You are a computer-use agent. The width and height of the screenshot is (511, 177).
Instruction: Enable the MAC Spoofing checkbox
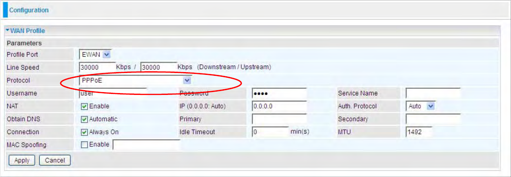(x=84, y=145)
